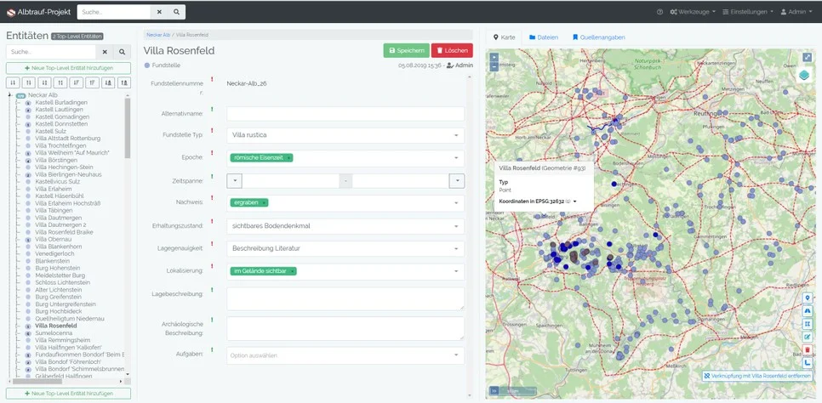The image size is (822, 403).
Task: Click the red delete geometry map icon
Action: coord(807,349)
